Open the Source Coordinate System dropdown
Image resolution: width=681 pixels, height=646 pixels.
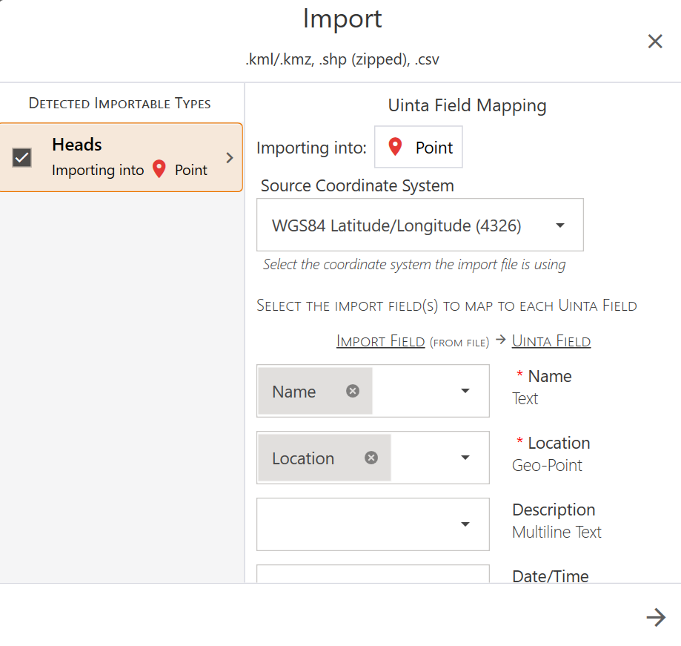click(x=560, y=225)
